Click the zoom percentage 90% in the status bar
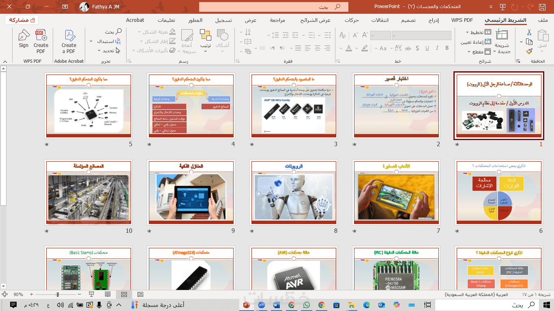554x311 pixels. point(18,294)
